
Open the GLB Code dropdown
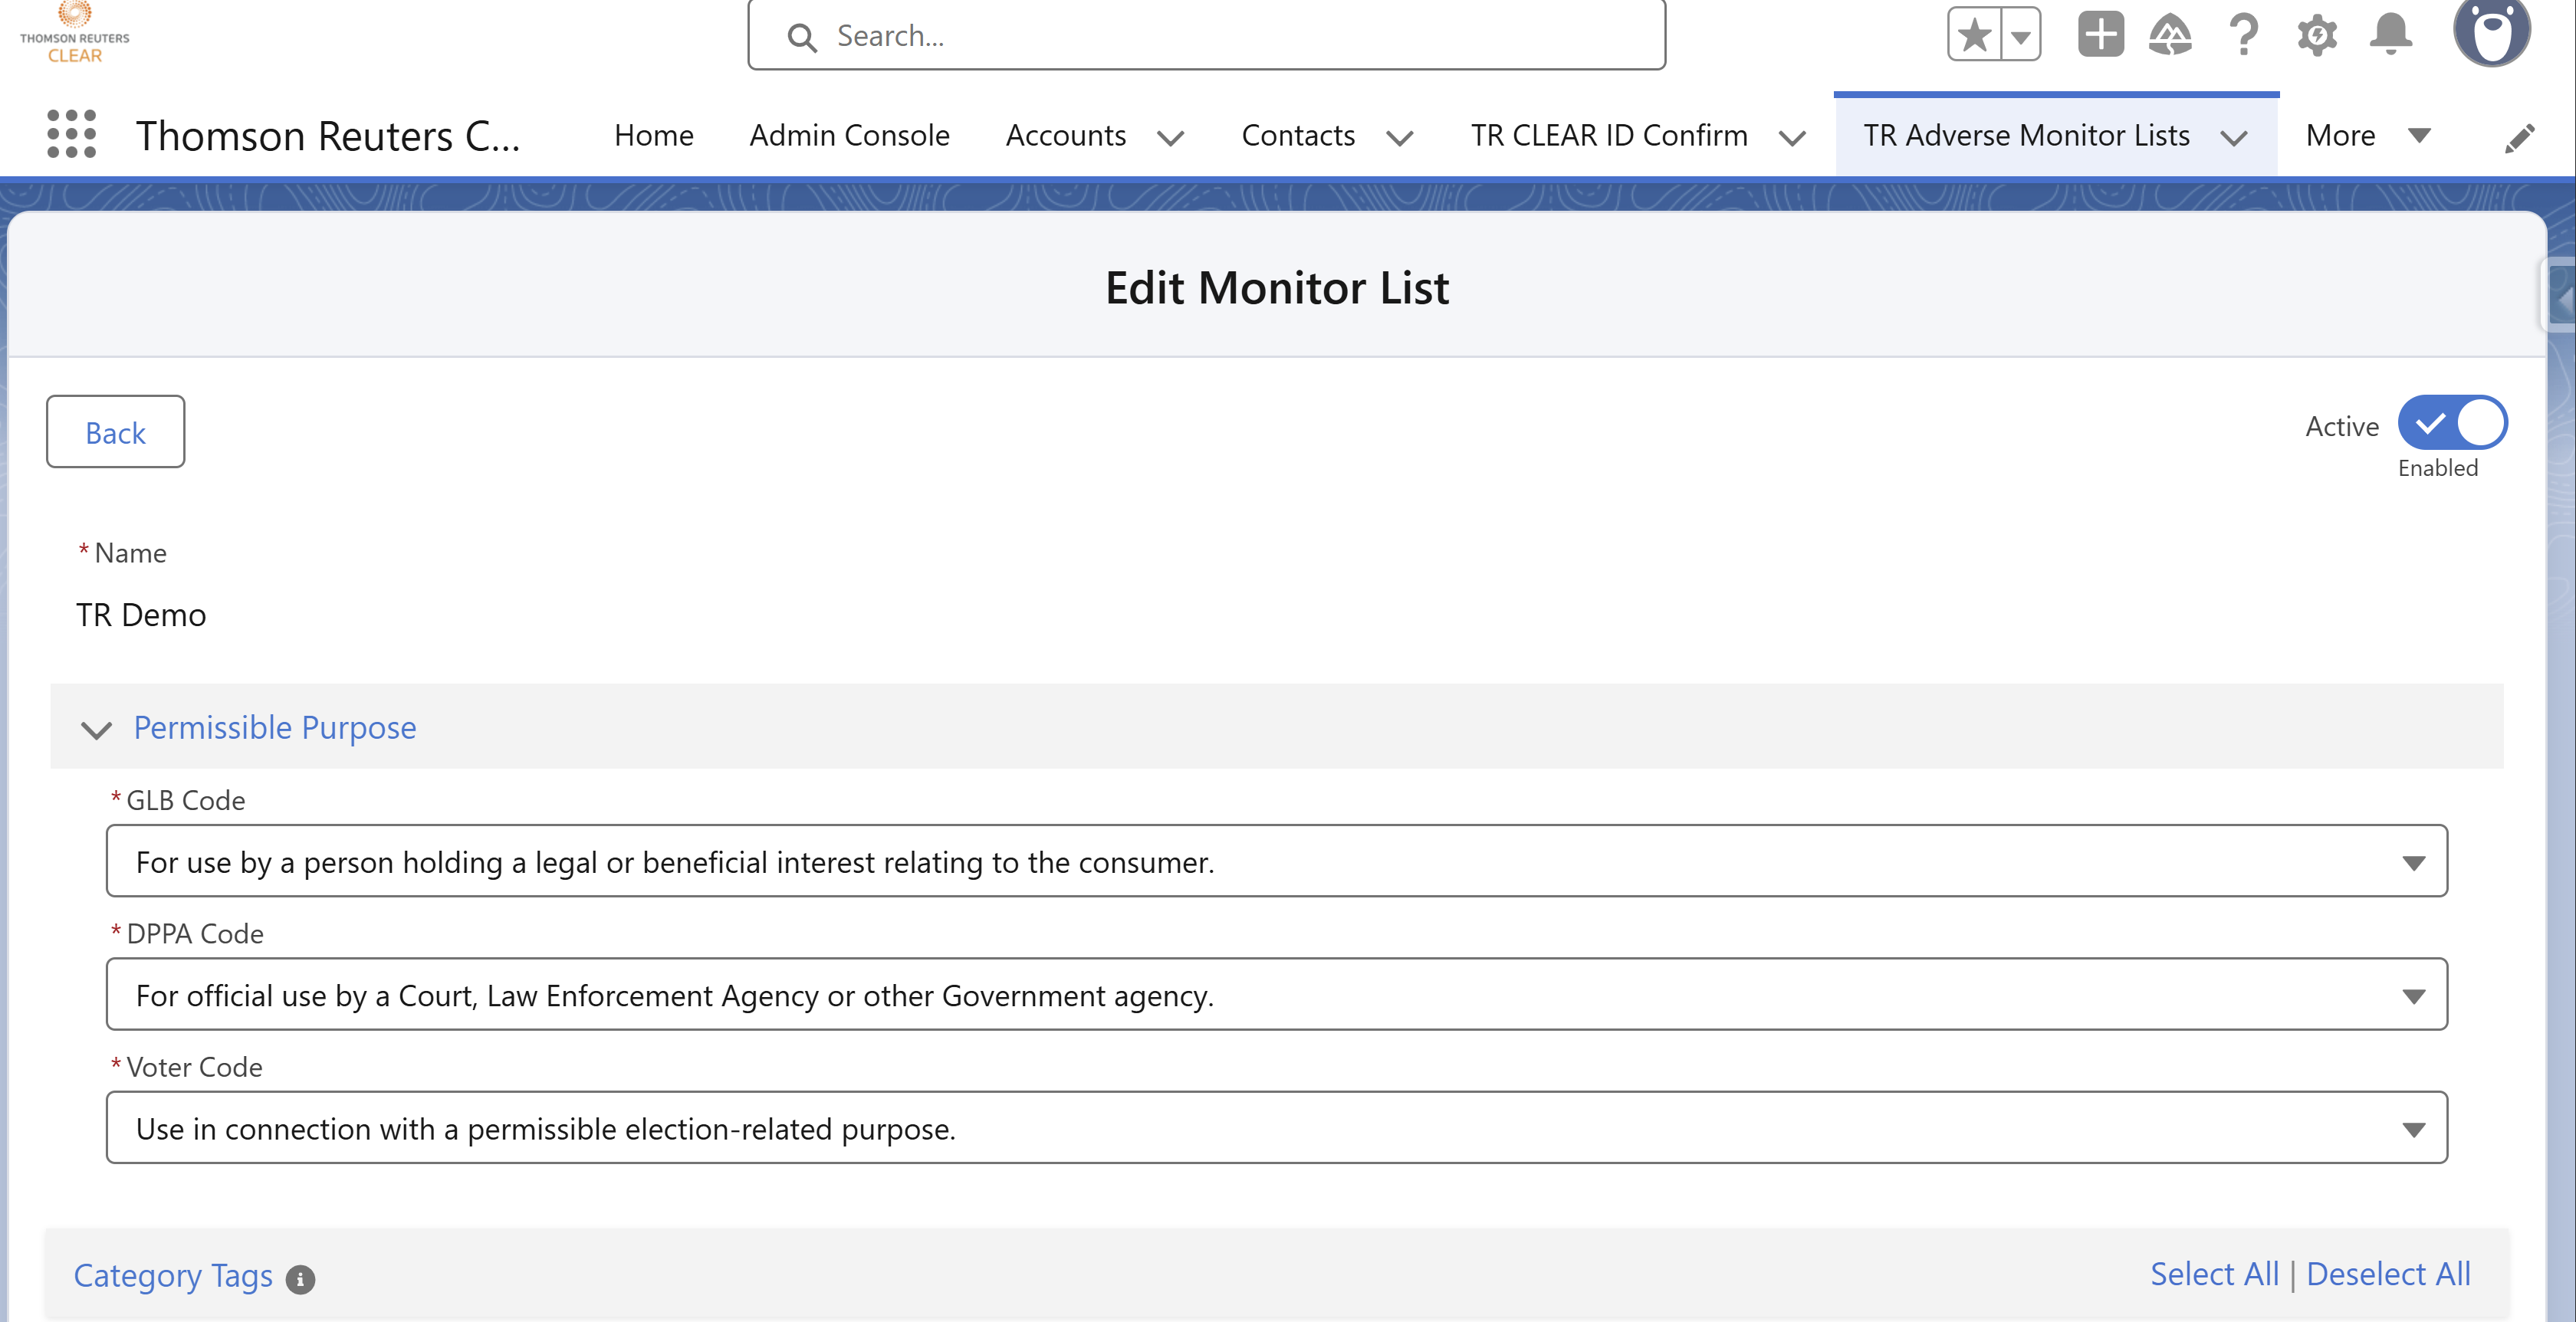click(x=1277, y=861)
